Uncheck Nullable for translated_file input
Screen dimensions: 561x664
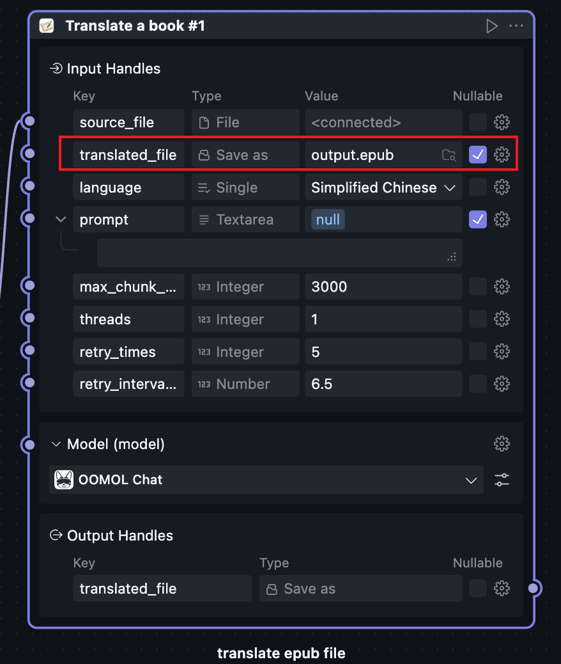point(478,155)
